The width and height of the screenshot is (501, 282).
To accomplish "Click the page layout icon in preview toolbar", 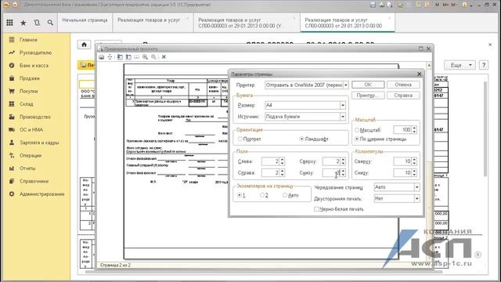I will (137, 57).
